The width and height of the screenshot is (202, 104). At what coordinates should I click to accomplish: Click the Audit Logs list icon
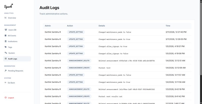[x=6, y=59]
